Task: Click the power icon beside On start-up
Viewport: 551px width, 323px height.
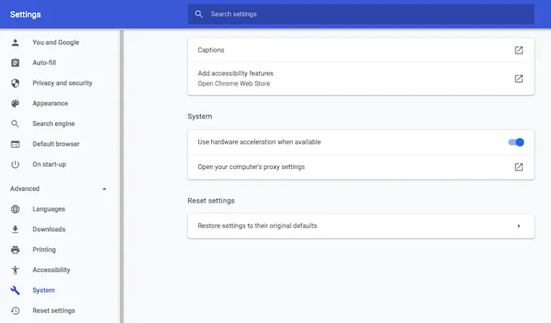Action: click(15, 164)
